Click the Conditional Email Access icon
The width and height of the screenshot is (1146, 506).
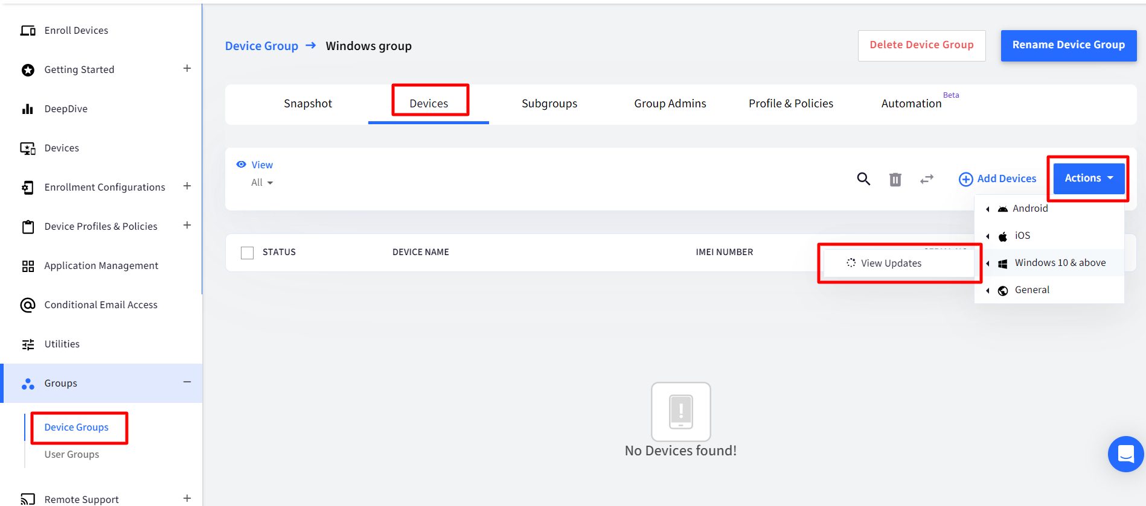[x=28, y=305]
